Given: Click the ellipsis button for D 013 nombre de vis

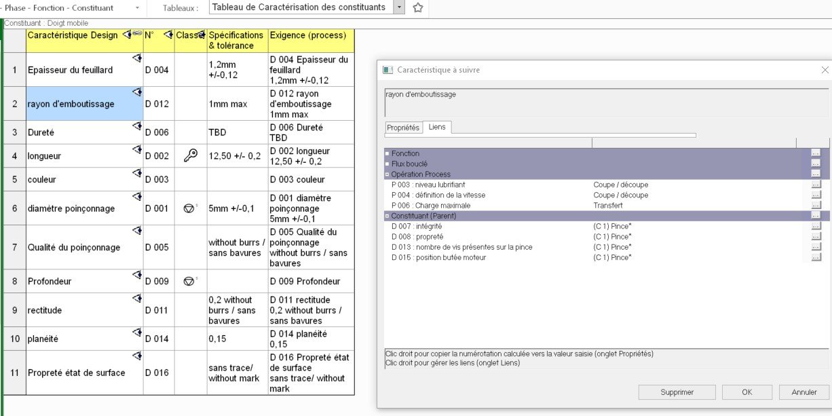Looking at the screenshot, I should coord(816,247).
